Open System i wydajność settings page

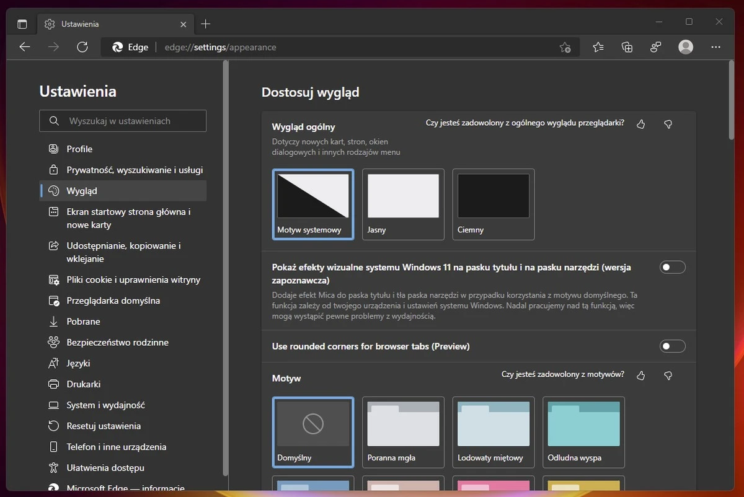[105, 405]
